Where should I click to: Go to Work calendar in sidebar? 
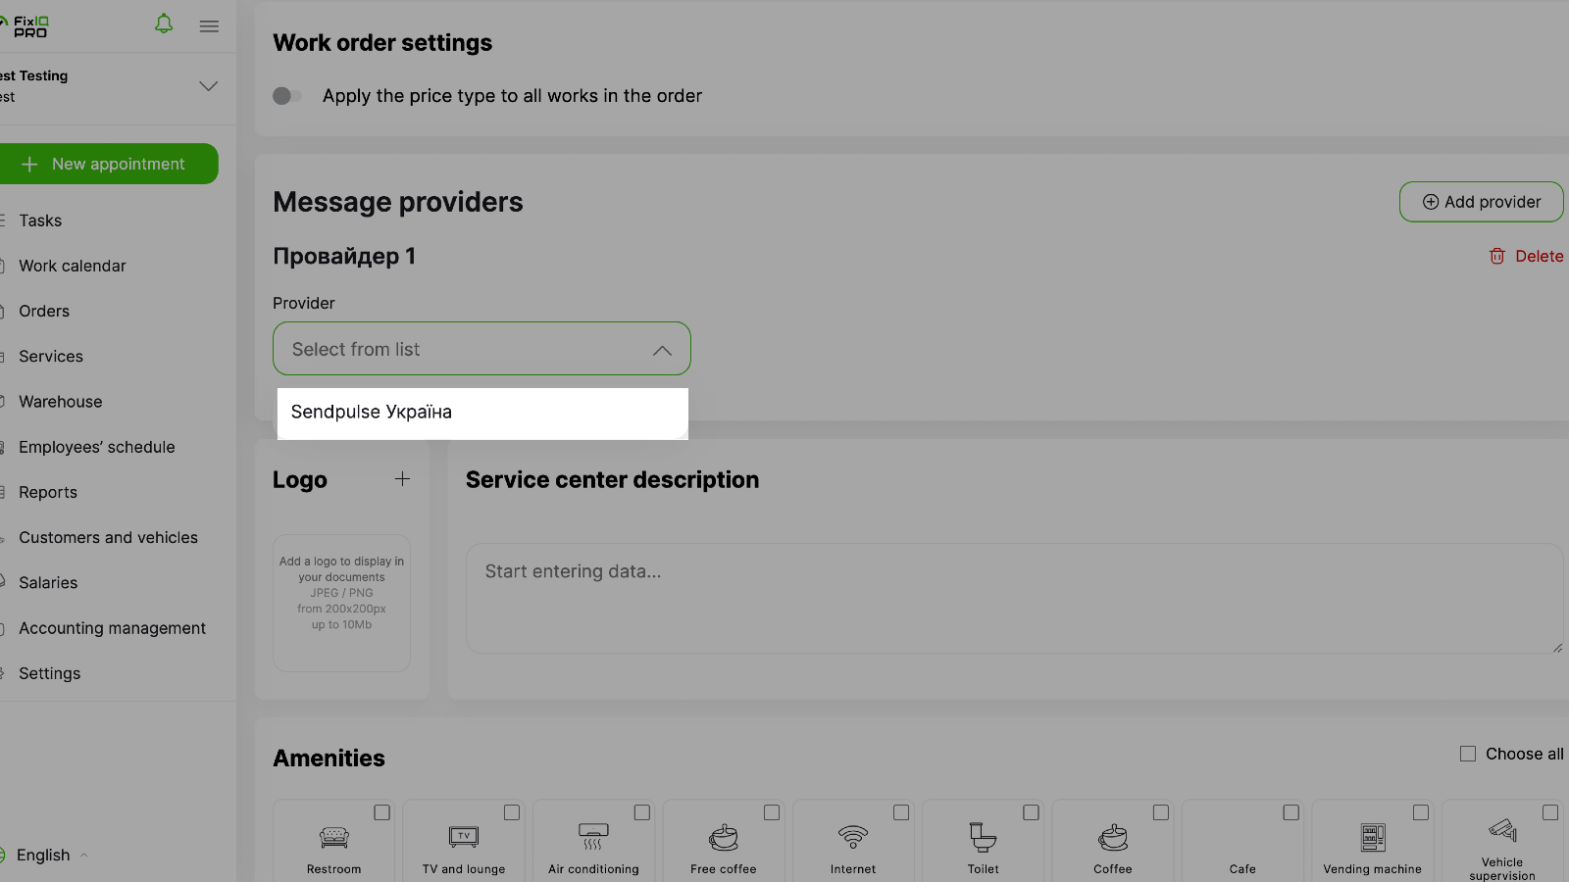point(73,266)
